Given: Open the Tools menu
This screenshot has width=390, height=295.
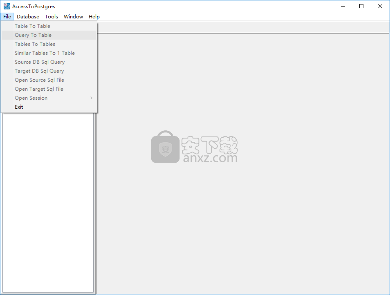Looking at the screenshot, I should click(51, 17).
